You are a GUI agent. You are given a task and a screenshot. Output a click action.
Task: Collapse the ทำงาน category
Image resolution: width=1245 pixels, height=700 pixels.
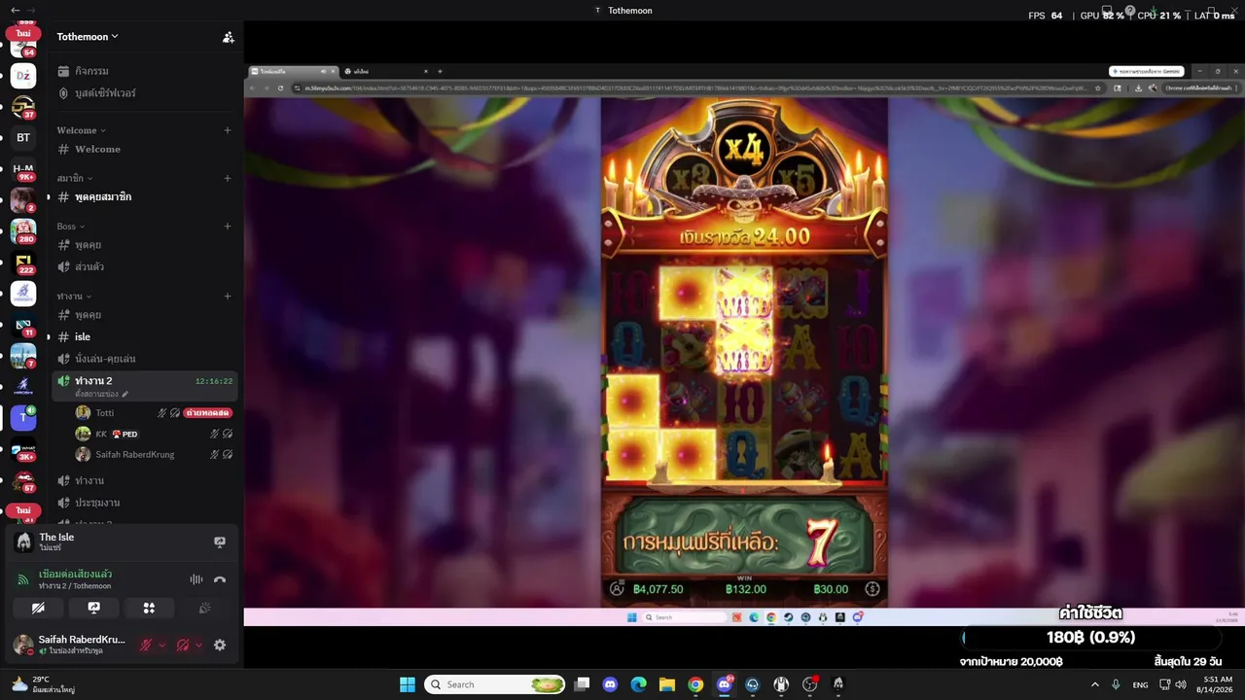click(74, 297)
